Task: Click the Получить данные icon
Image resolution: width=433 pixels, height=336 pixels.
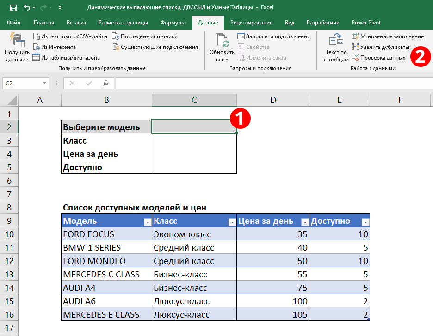Action: (x=17, y=40)
